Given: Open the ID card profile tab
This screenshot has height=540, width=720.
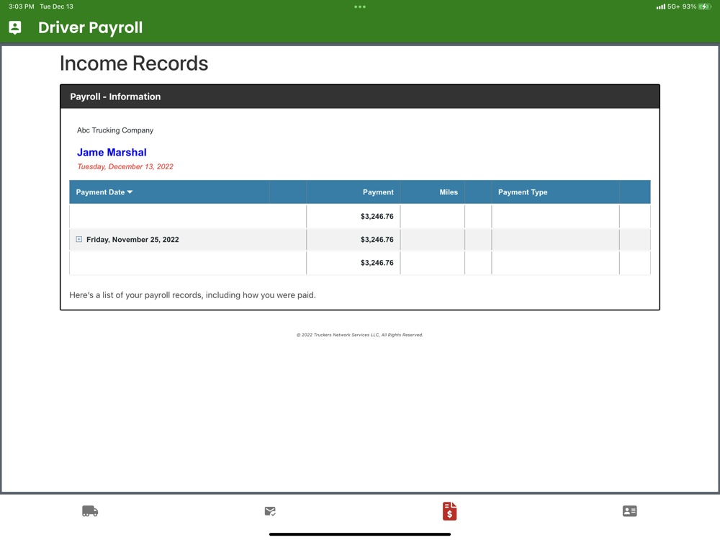Looking at the screenshot, I should [629, 511].
